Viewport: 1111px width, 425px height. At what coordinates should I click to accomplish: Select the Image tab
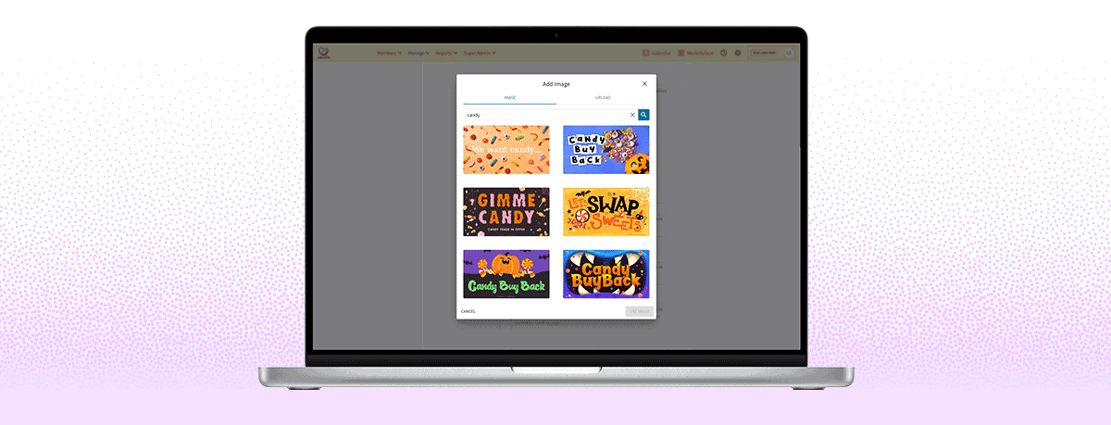pos(509,97)
